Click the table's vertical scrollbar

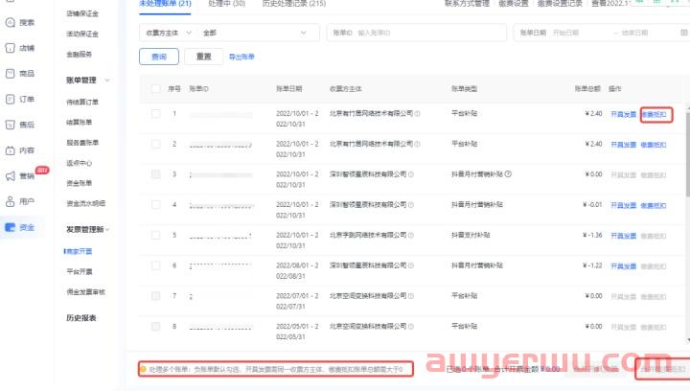pos(683,153)
